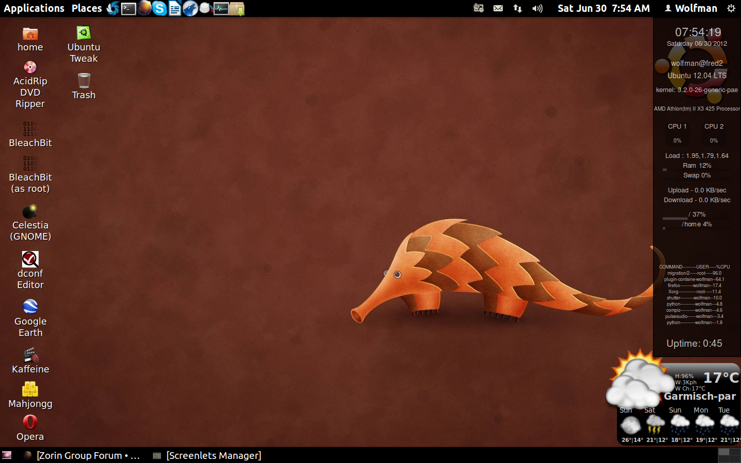This screenshot has height=463, width=741.
Task: Start Skype from the top panel
Action: coord(160,8)
